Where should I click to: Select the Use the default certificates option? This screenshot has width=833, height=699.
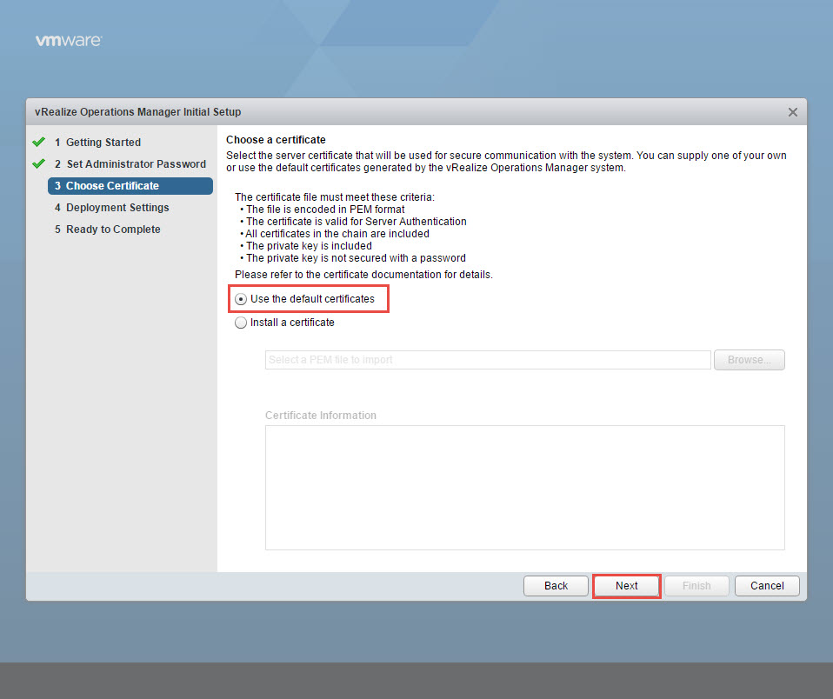pyautogui.click(x=242, y=299)
